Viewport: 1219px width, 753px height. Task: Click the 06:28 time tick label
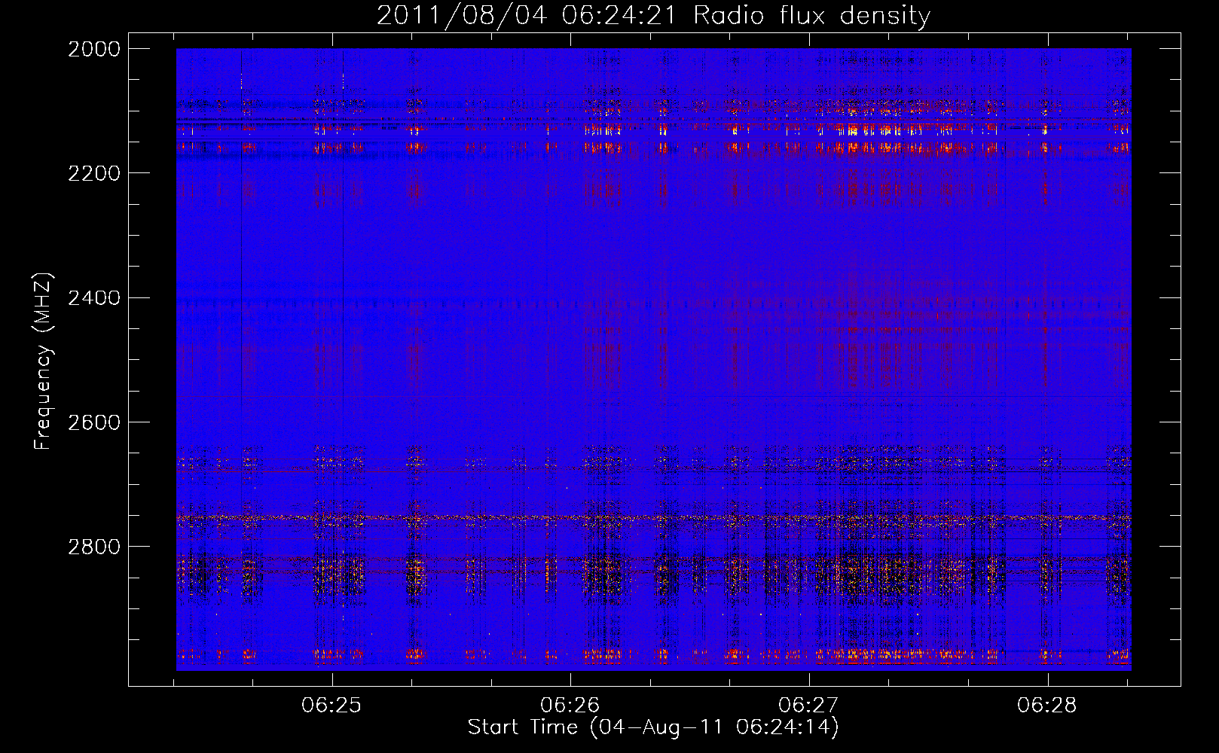1047,705
